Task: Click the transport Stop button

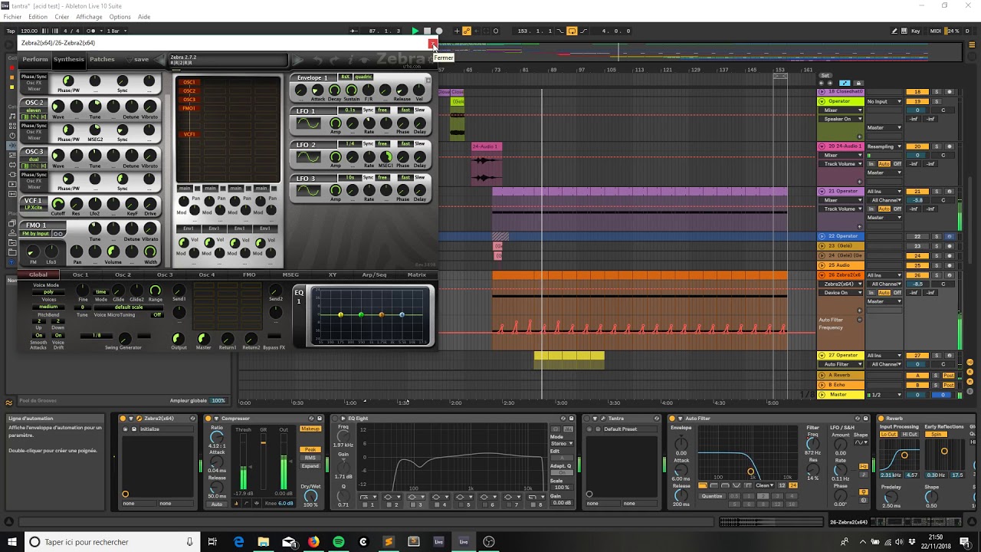Action: pyautogui.click(x=428, y=31)
